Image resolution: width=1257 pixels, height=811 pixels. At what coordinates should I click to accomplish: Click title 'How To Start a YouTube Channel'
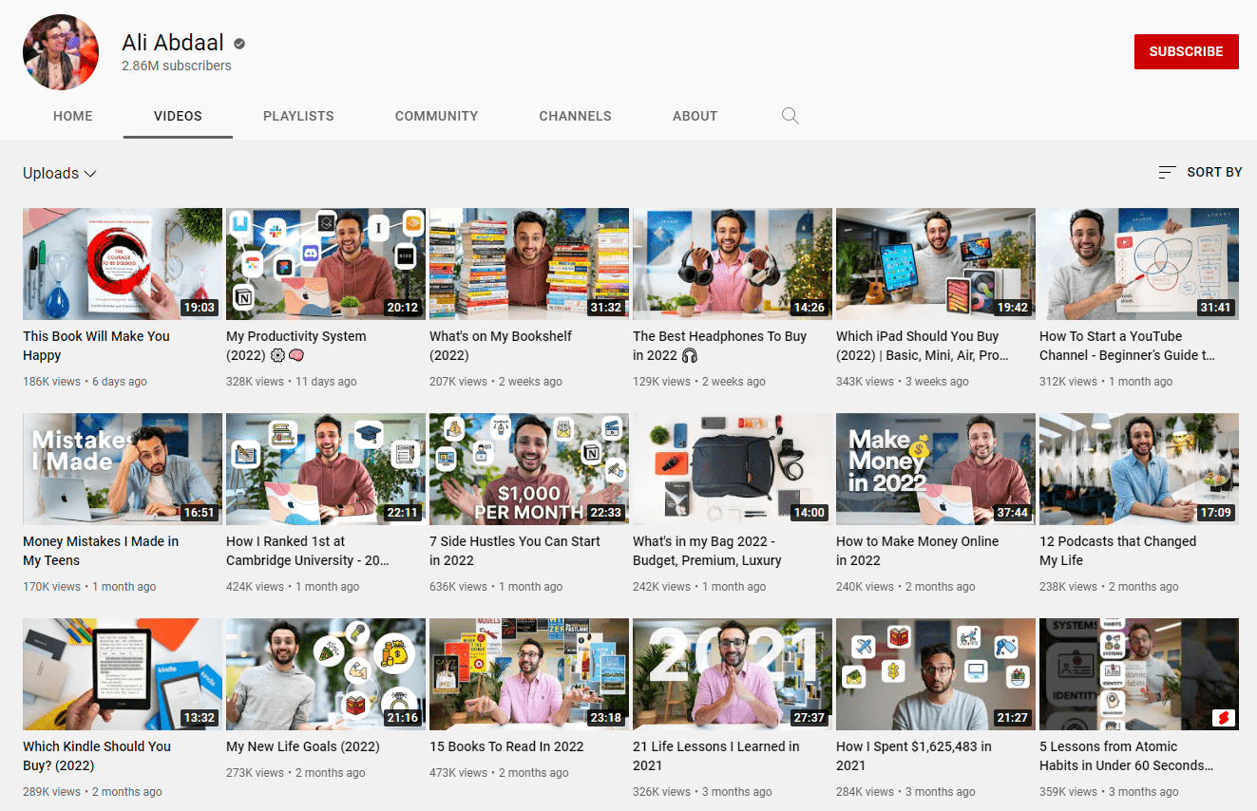pos(1127,346)
